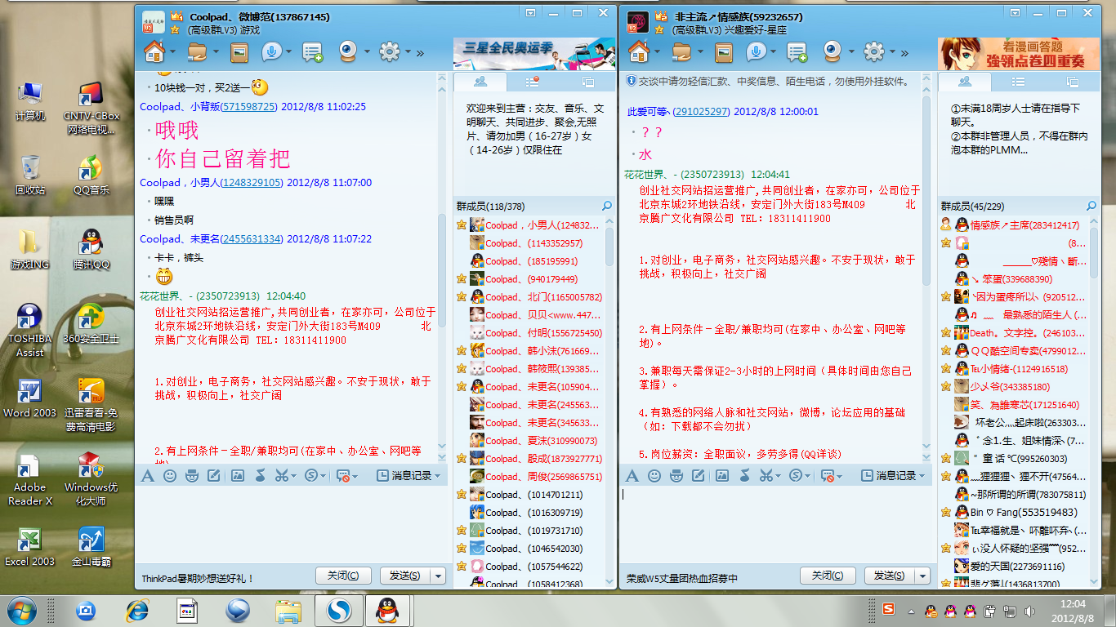Open the gear settings in Coolpad window
The width and height of the screenshot is (1116, 627).
(389, 51)
